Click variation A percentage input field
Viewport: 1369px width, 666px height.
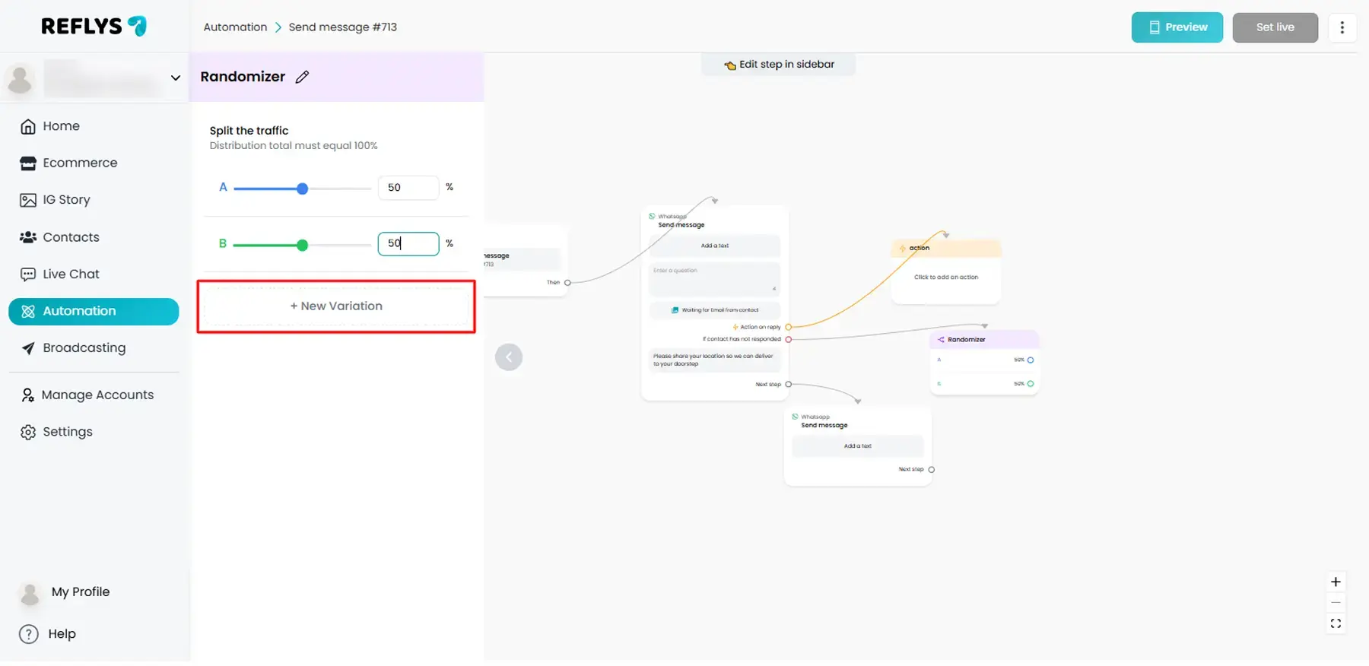pos(408,188)
